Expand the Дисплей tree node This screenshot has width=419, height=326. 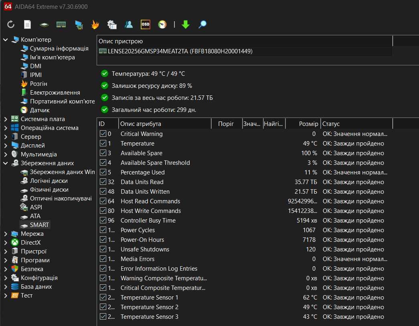click(x=5, y=146)
